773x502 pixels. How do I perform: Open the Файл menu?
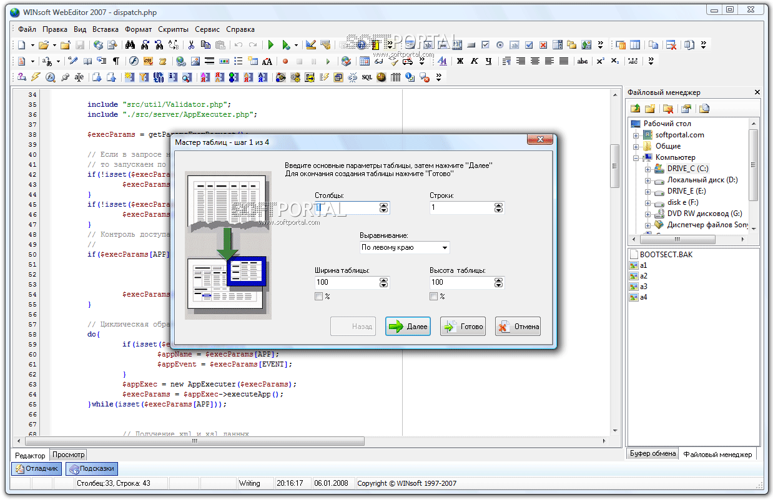[x=27, y=29]
